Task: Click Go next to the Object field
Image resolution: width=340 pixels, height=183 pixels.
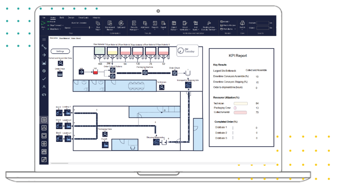Action: pos(271,28)
